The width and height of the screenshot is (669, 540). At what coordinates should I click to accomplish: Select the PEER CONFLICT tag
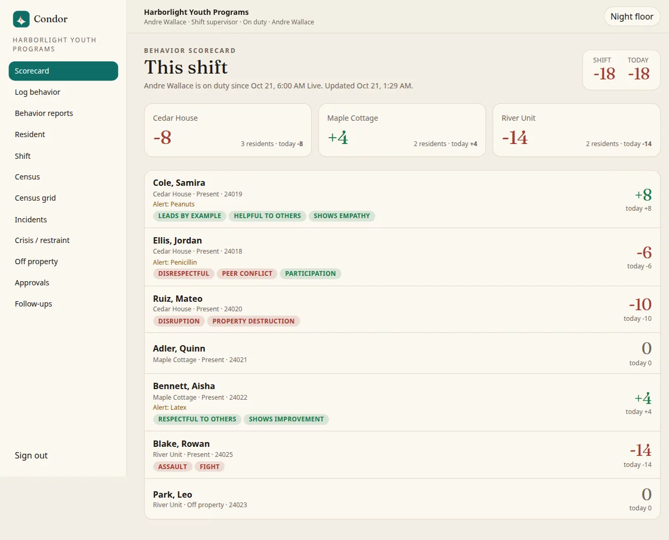tap(247, 274)
